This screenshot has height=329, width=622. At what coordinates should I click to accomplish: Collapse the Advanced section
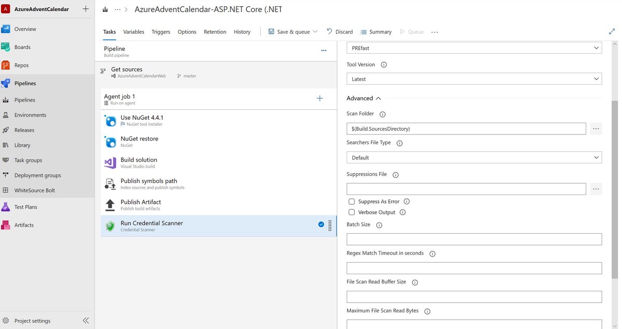click(364, 98)
